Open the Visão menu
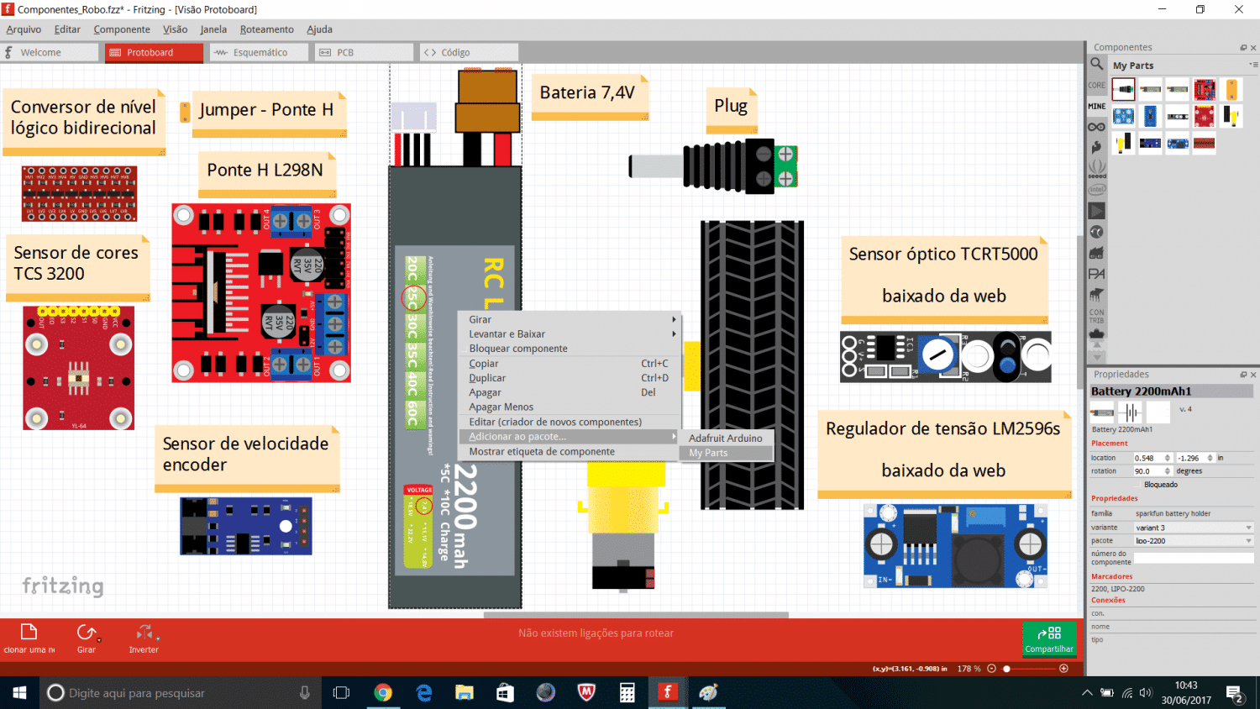Screen dimensions: 1260x709 175,29
